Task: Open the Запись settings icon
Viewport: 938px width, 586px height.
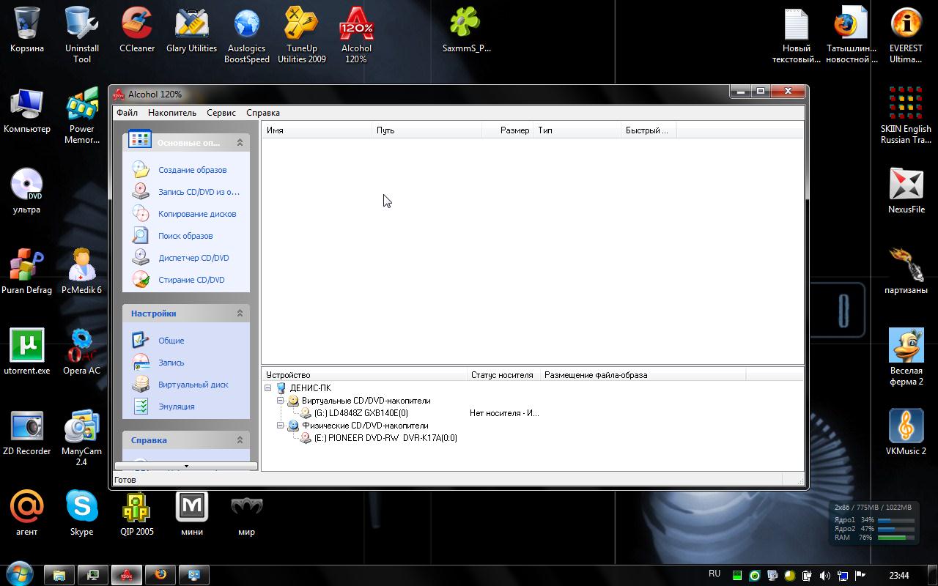Action: (141, 362)
